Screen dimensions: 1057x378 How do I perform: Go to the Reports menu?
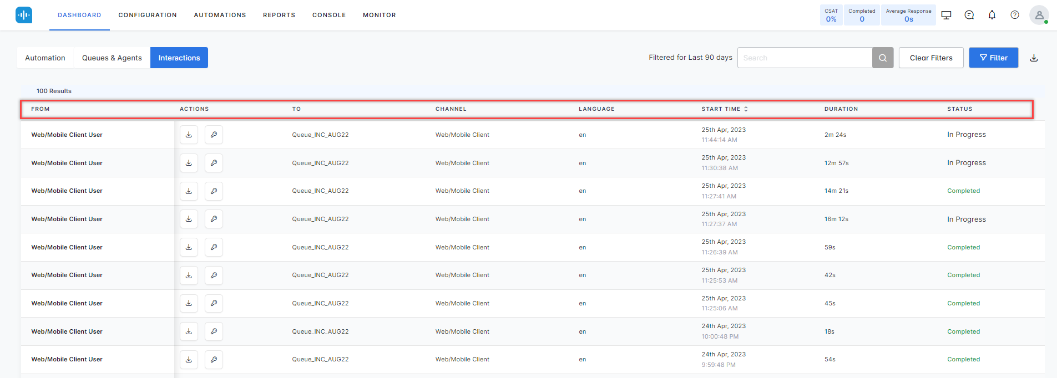(x=279, y=15)
